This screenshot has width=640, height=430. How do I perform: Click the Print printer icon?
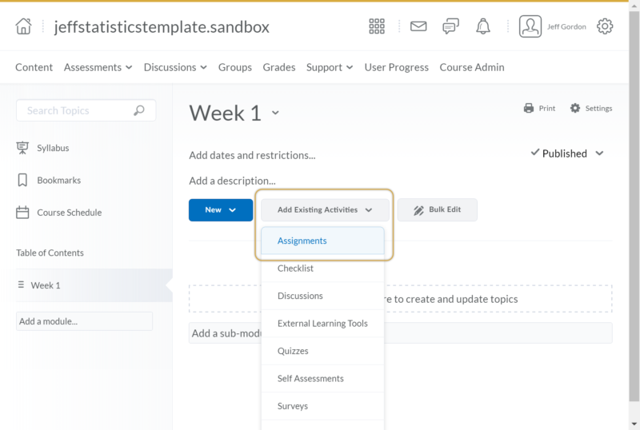(529, 108)
